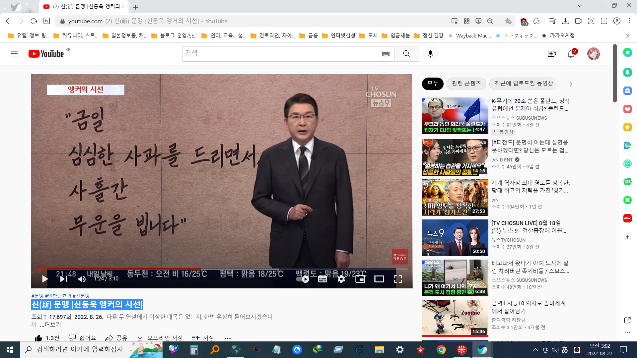Enable miniplayer mode
The width and height of the screenshot is (637, 358).
pyautogui.click(x=360, y=279)
